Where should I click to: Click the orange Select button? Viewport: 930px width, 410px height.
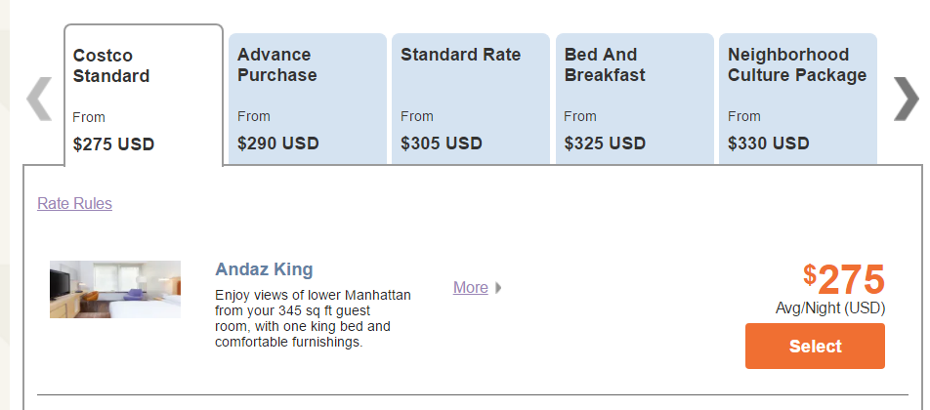point(815,346)
